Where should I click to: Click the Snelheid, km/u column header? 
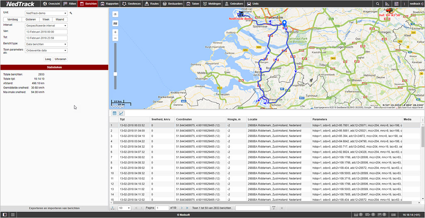(162, 119)
